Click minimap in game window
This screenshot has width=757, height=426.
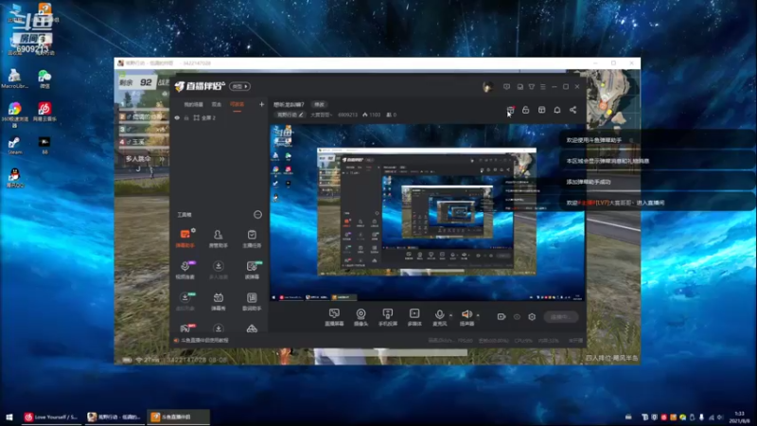point(611,99)
